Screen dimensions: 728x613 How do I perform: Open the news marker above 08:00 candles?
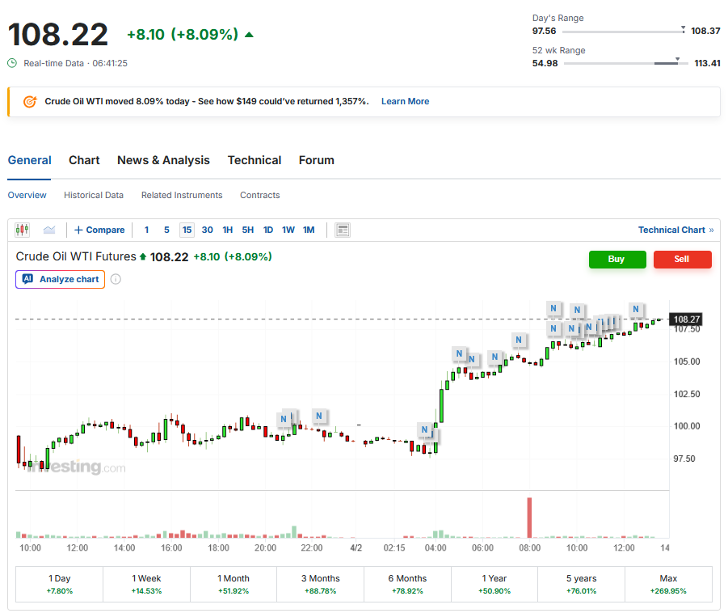pyautogui.click(x=519, y=340)
